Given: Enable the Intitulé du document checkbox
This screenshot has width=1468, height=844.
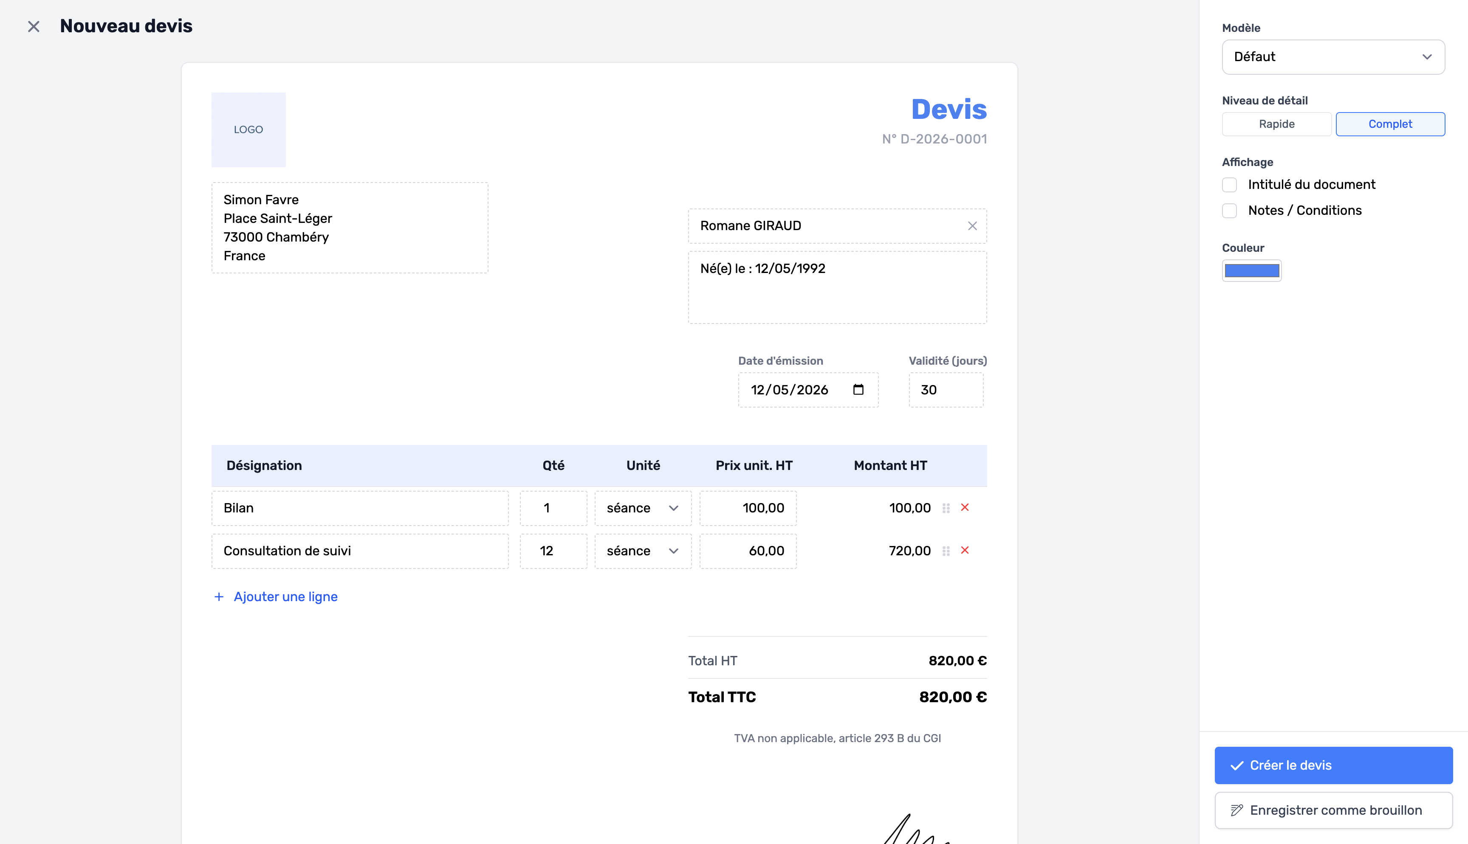Looking at the screenshot, I should coord(1229,185).
